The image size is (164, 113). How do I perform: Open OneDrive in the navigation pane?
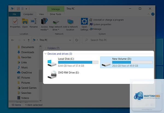(27, 73)
